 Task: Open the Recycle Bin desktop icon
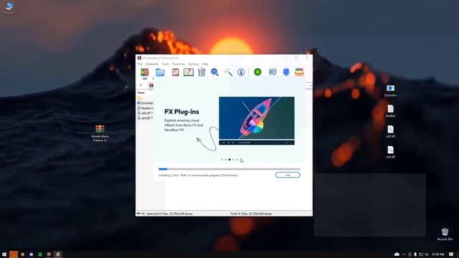coord(445,234)
